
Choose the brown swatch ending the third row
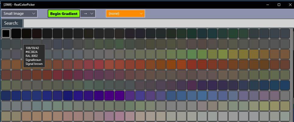(285, 54)
